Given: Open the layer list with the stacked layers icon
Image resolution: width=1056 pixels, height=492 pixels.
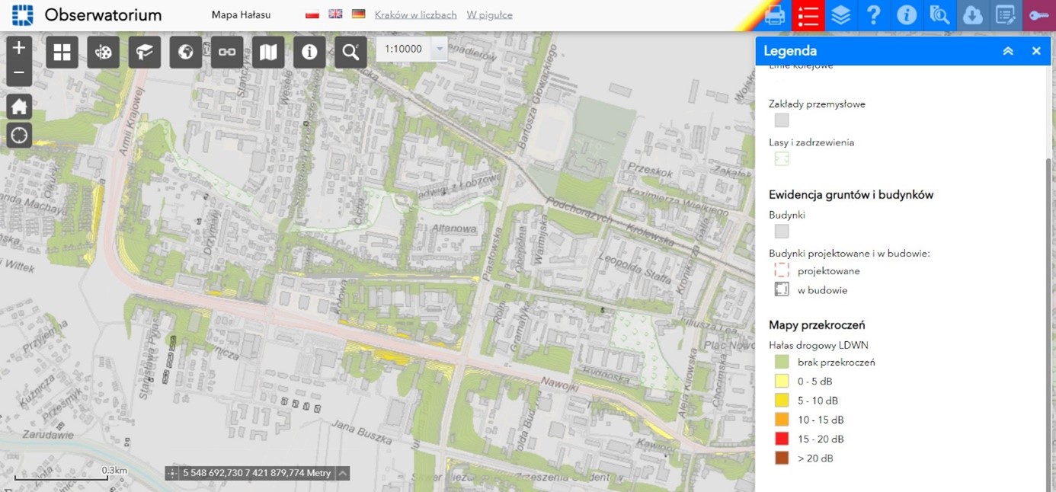Looking at the screenshot, I should coord(841,15).
